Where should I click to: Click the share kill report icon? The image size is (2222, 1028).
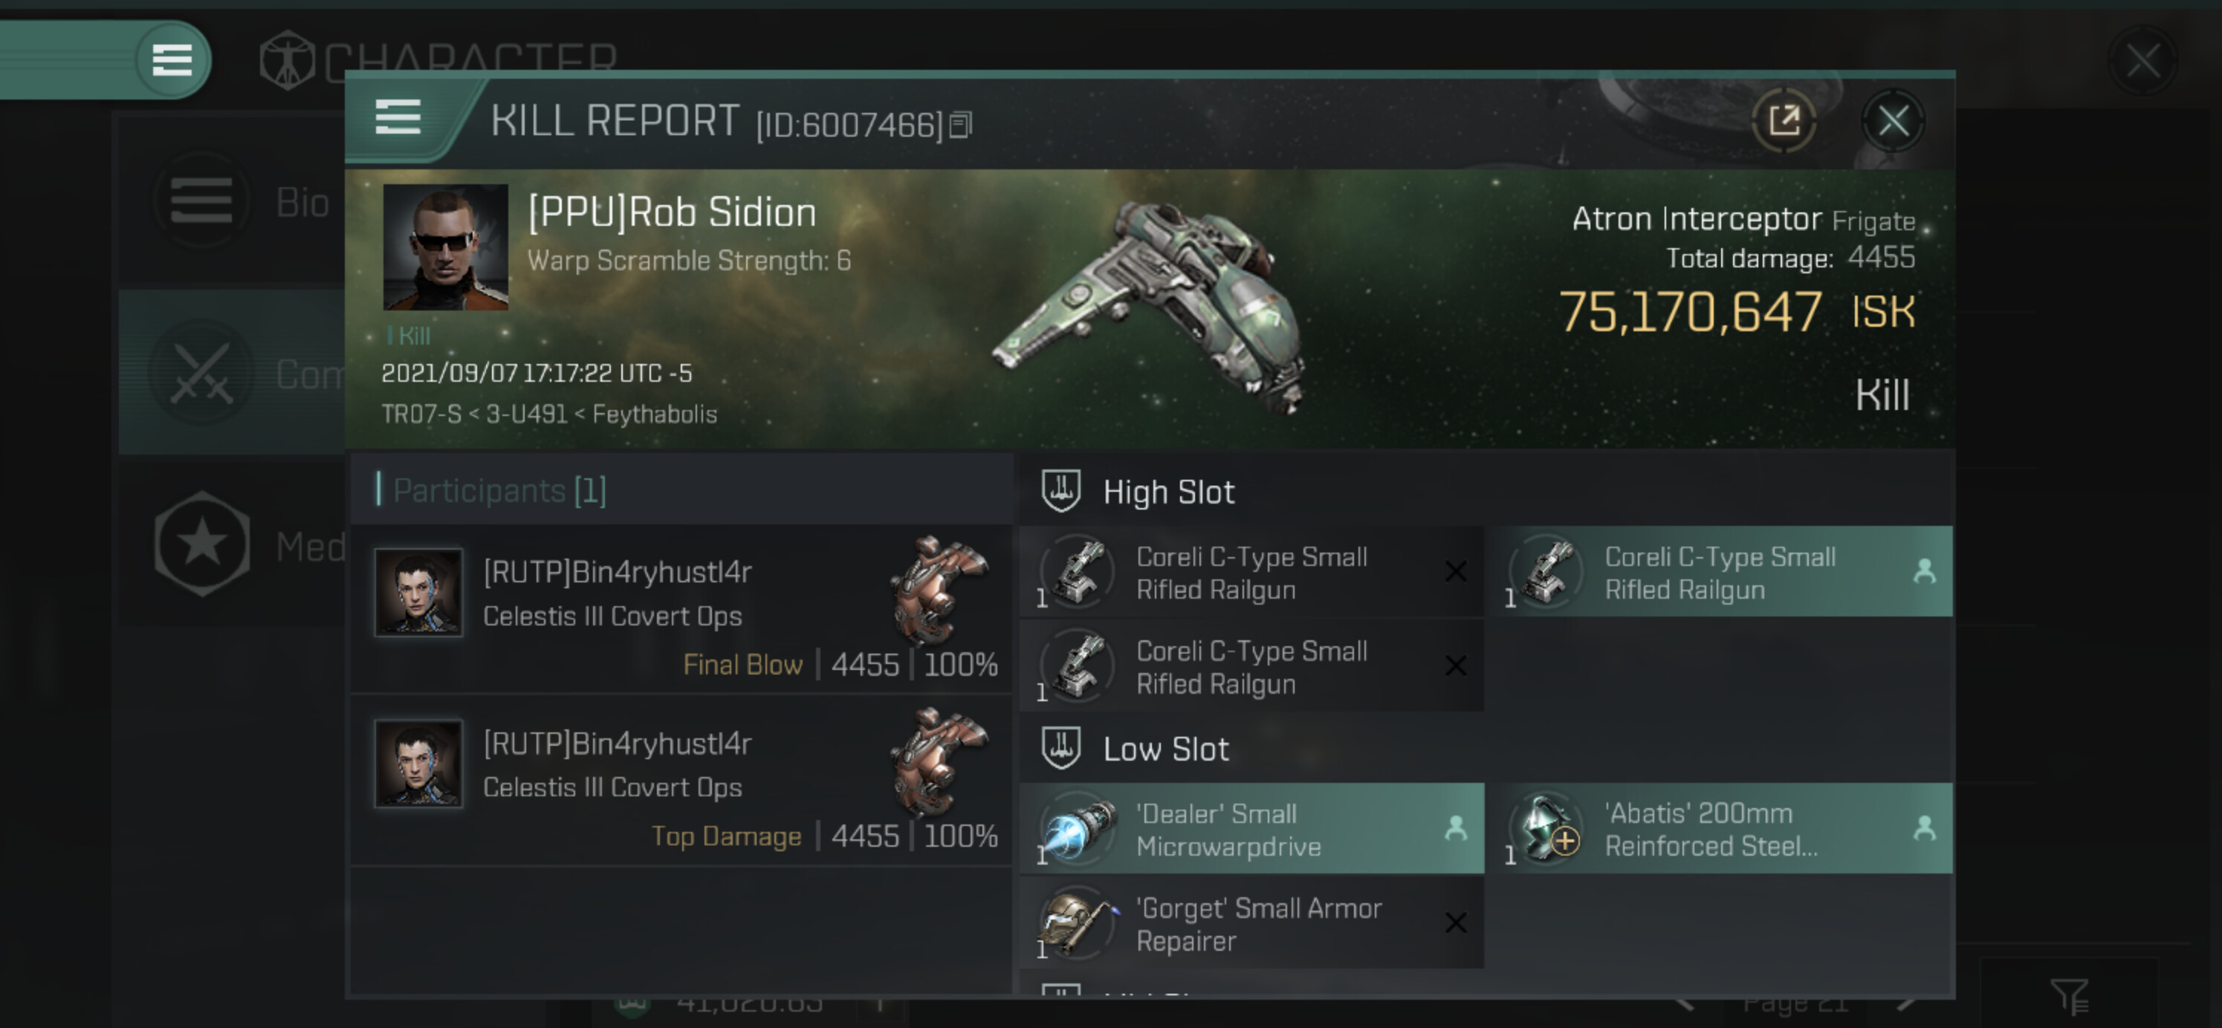click(x=1783, y=122)
